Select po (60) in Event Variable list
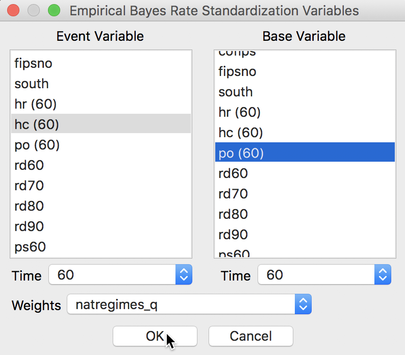The height and width of the screenshot is (355, 405). coord(101,145)
